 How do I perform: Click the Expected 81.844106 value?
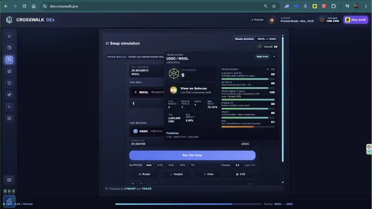pos(138,144)
